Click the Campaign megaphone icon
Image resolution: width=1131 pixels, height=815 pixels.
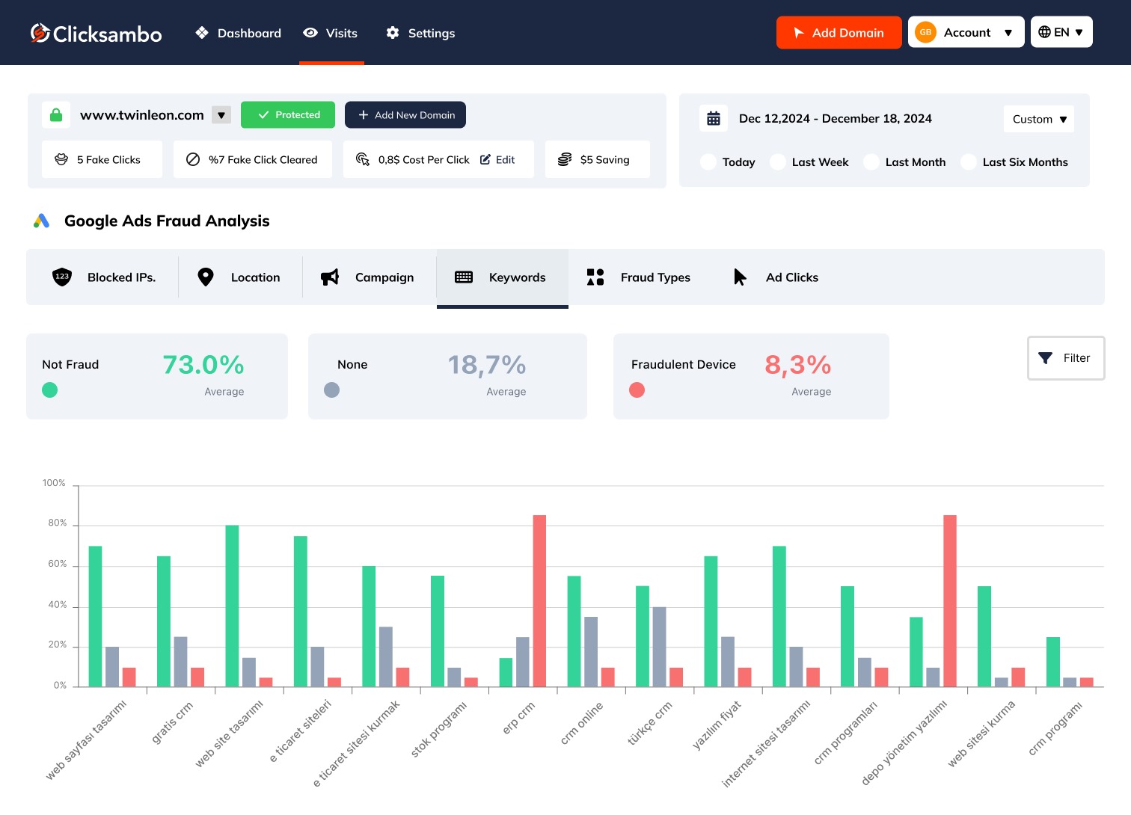tap(330, 277)
